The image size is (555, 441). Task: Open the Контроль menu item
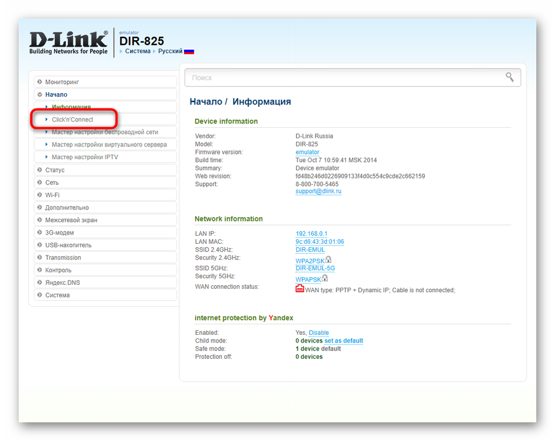pyautogui.click(x=105, y=270)
